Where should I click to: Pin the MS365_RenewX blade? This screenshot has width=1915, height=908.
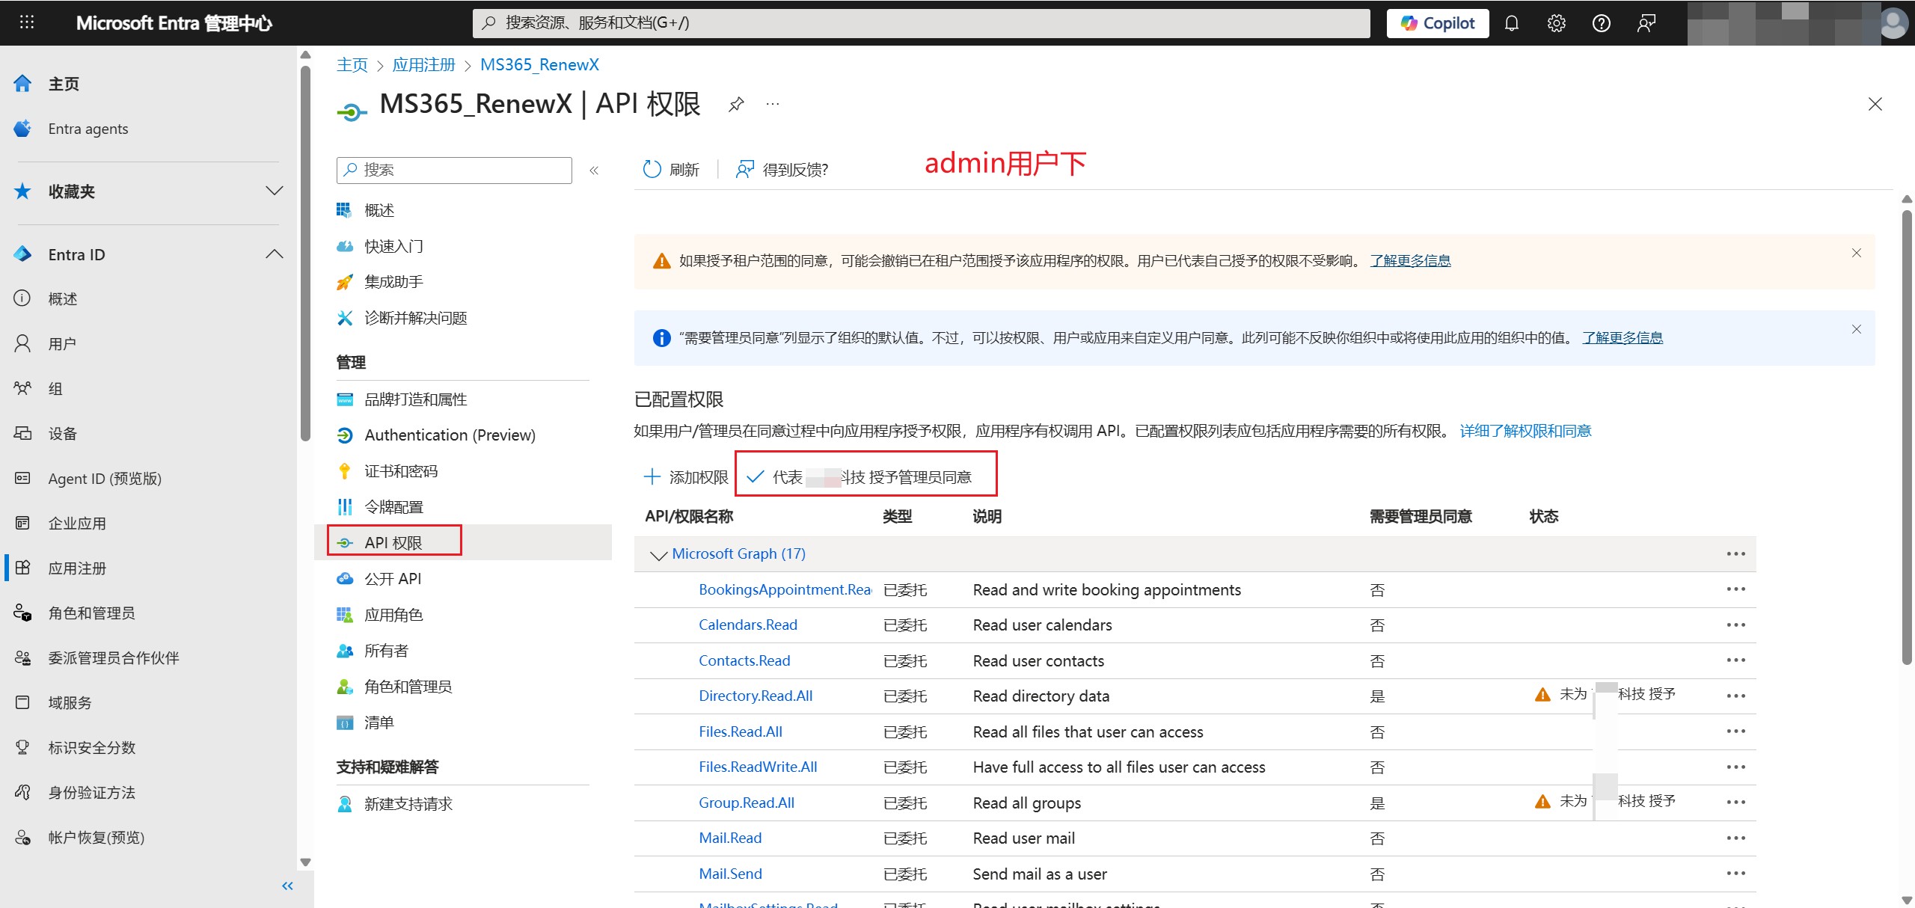coord(736,105)
